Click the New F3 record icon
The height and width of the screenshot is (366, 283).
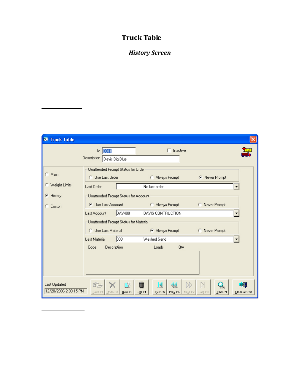coord(127,287)
